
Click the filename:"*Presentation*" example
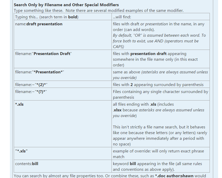point(40,72)
